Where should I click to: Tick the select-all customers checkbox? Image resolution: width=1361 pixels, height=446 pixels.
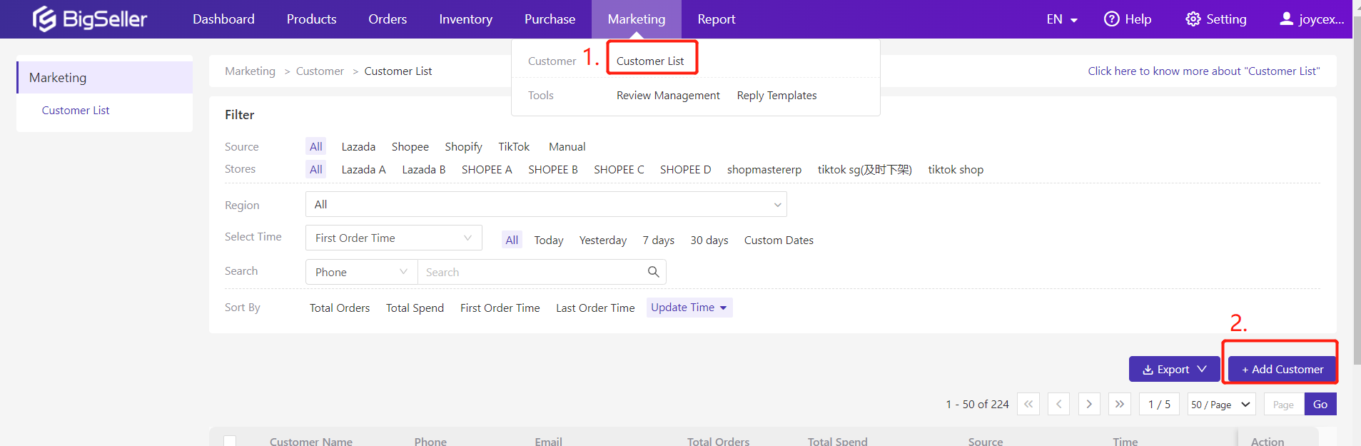[230, 441]
